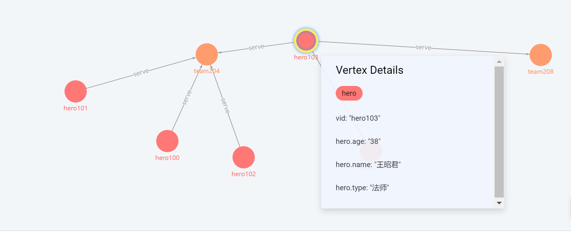Click the hero100 vertex circle
The image size is (571, 235).
click(x=167, y=141)
